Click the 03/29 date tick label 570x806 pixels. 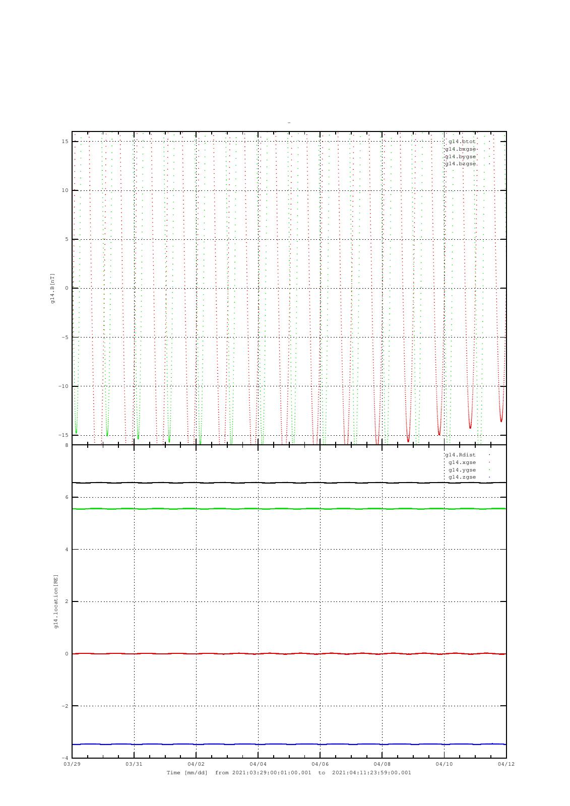(72, 764)
